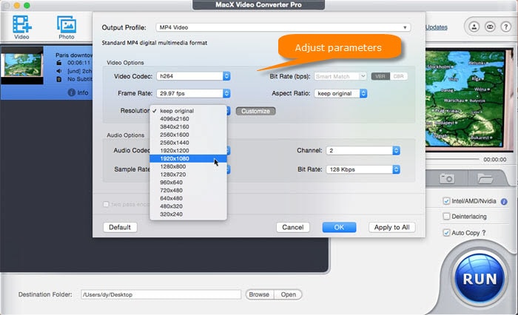
Task: Toggle Intel/AMD/Nvidia hardware acceleration
Action: pyautogui.click(x=446, y=200)
